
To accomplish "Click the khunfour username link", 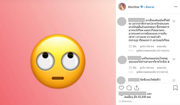I will pos(134,7).
